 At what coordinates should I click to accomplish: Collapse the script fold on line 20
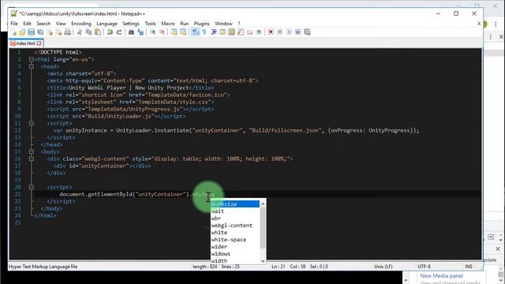pos(32,187)
